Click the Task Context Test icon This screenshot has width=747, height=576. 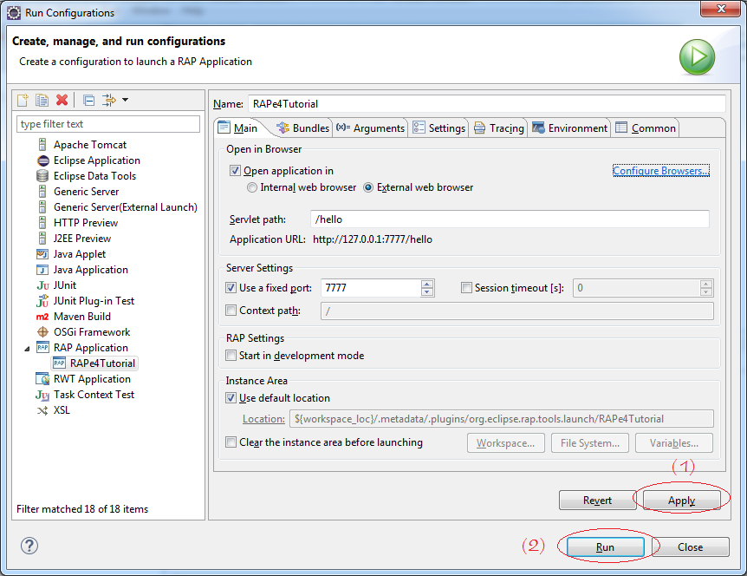coord(42,395)
